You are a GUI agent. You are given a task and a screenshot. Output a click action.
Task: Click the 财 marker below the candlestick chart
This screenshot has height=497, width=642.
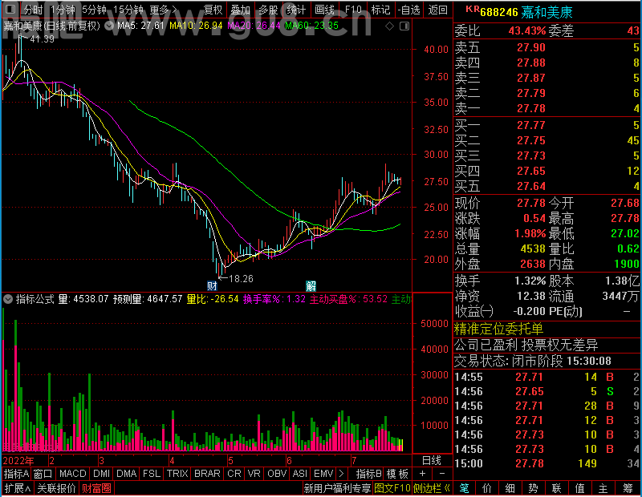(212, 285)
